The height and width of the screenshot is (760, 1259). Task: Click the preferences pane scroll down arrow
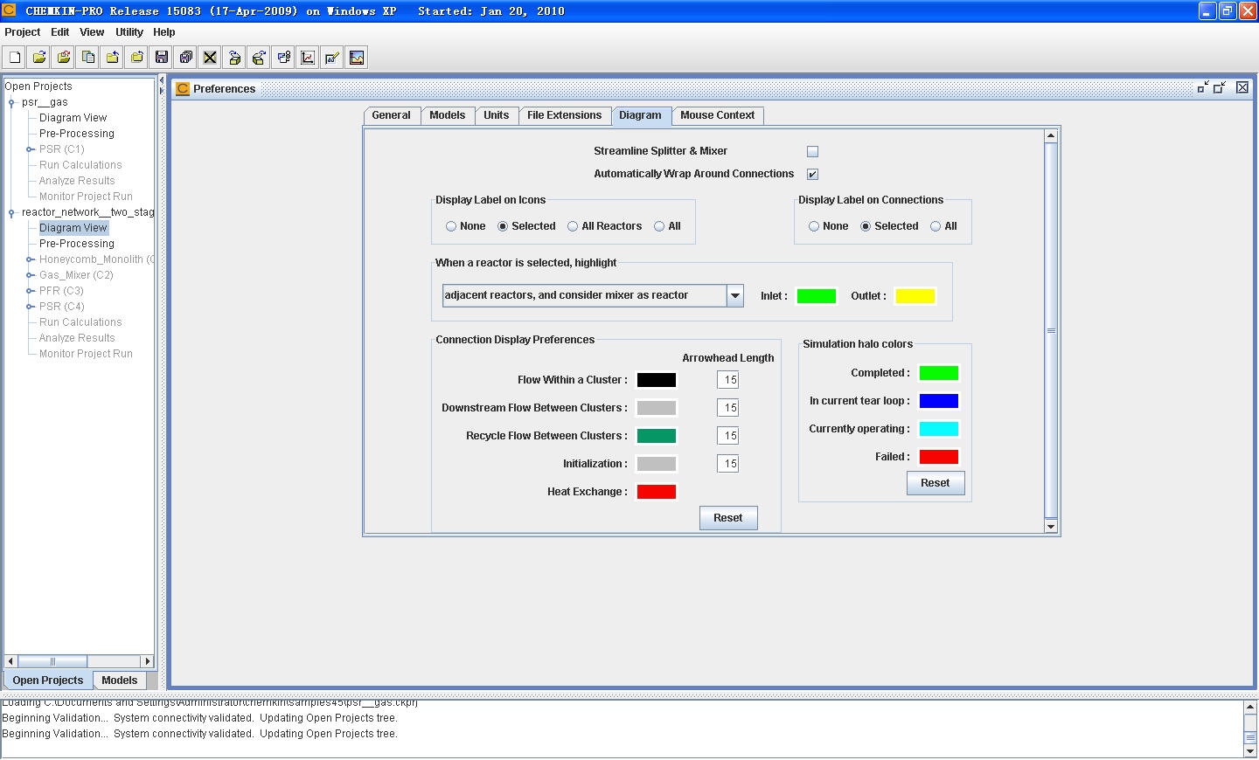1051,527
